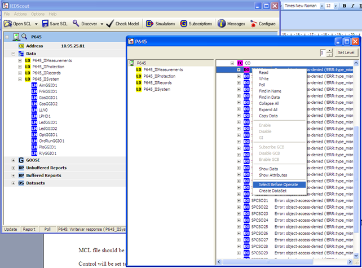362x268 pixels.
Task: Open Subscriptions GOOSE icon
Action: tap(184, 24)
